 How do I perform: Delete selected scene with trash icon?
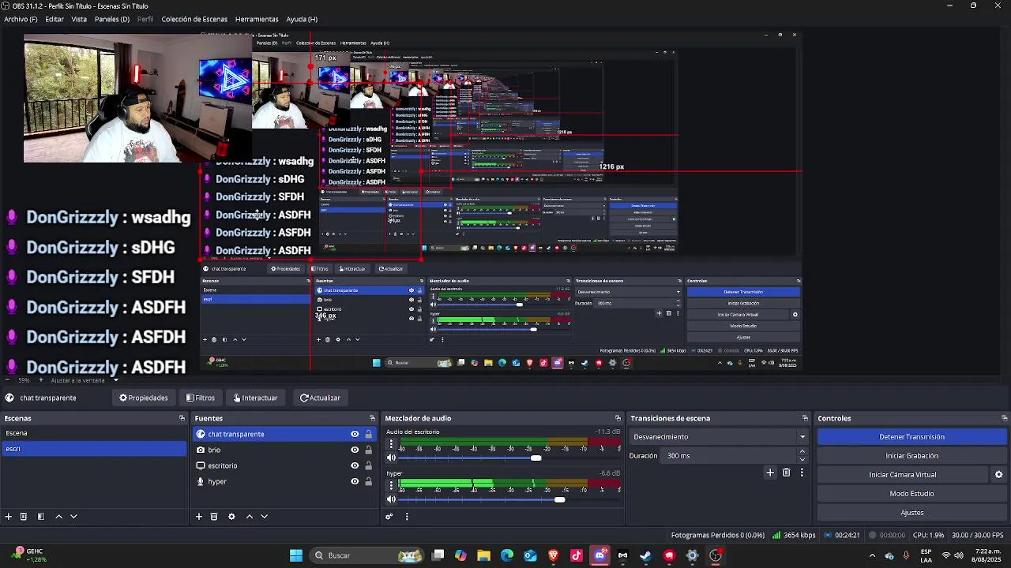pyautogui.click(x=24, y=517)
